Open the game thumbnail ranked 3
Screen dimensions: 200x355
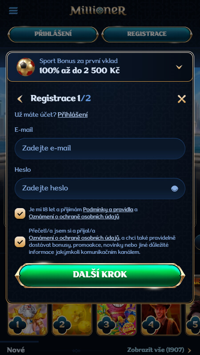116,319
